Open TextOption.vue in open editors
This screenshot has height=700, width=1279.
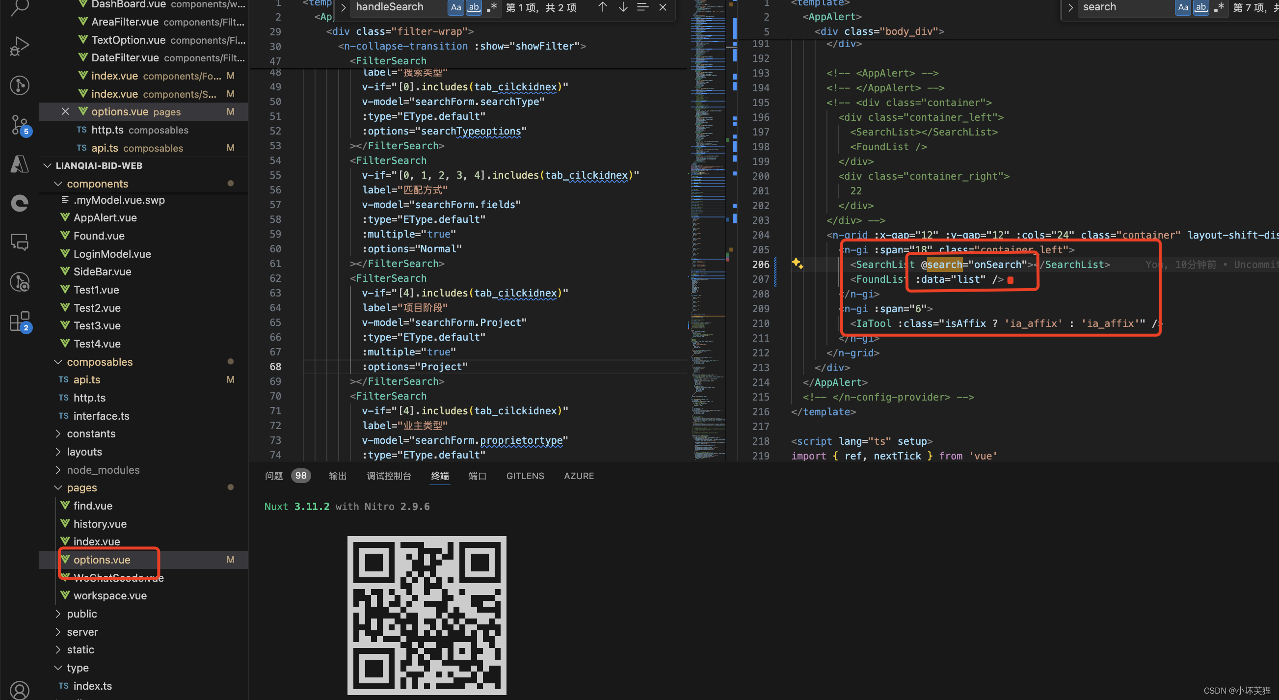coord(144,40)
